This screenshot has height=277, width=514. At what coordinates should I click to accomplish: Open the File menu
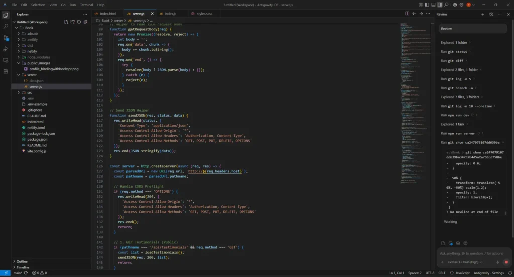point(14,5)
